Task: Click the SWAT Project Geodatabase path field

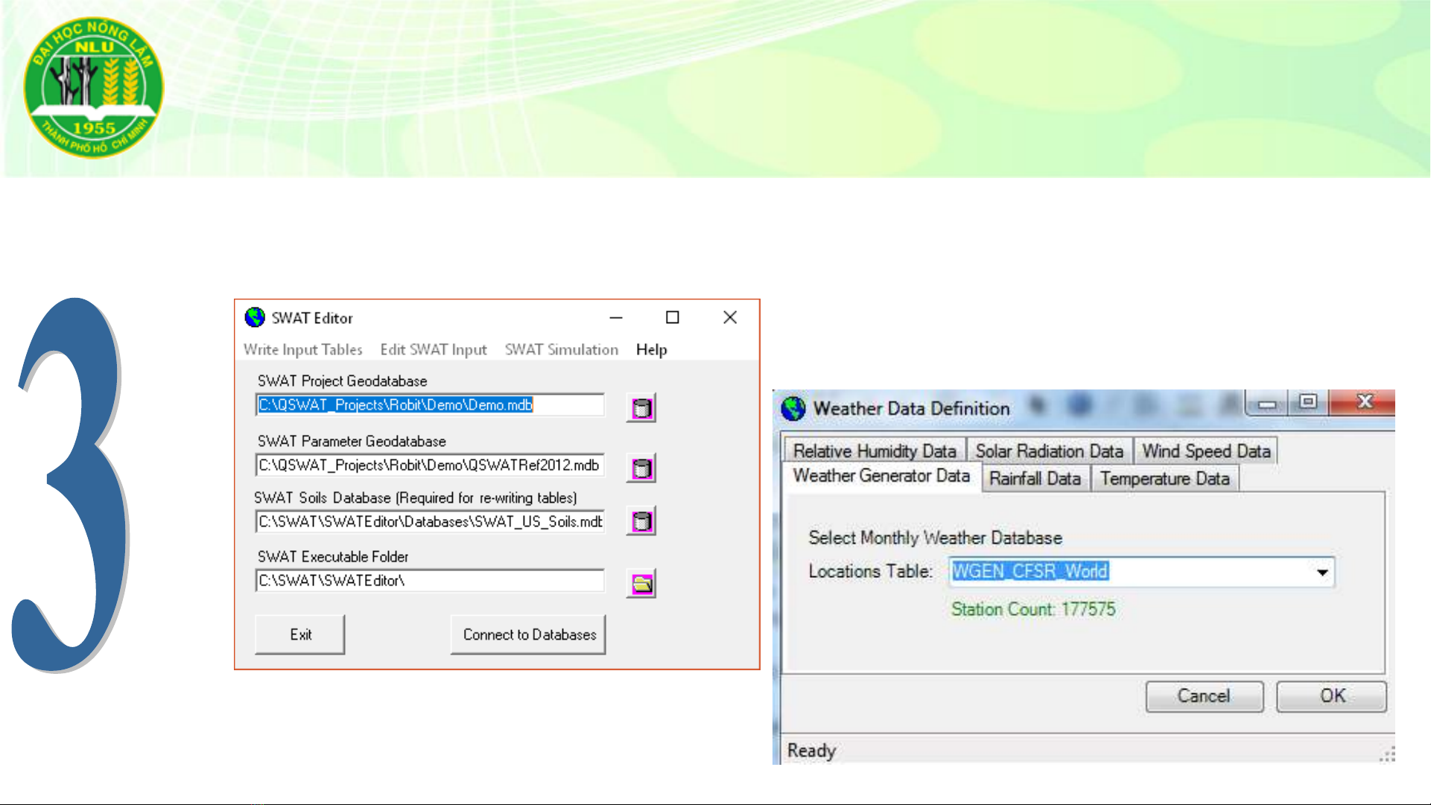Action: pyautogui.click(x=430, y=405)
